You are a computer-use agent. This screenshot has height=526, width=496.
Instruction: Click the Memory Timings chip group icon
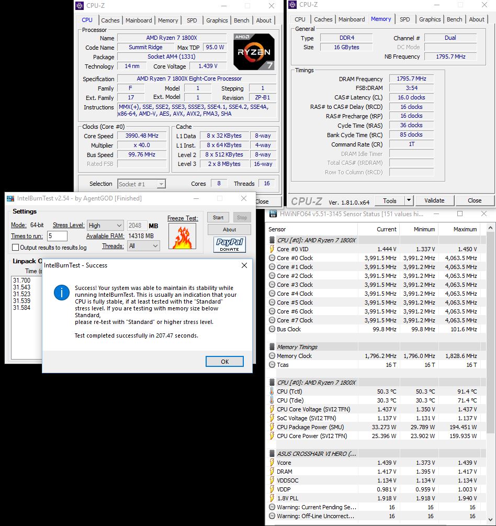pos(272,347)
